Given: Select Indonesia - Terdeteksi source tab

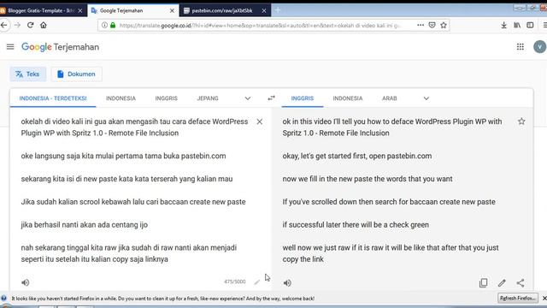Looking at the screenshot, I should [53, 98].
